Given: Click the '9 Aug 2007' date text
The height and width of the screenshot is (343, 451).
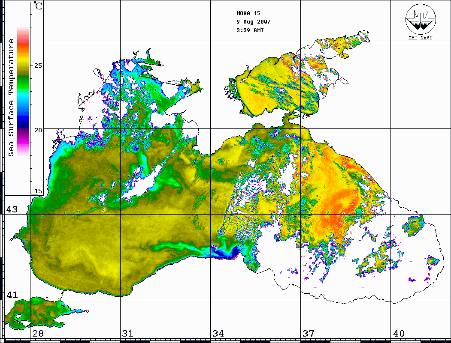Looking at the screenshot, I should [x=254, y=22].
